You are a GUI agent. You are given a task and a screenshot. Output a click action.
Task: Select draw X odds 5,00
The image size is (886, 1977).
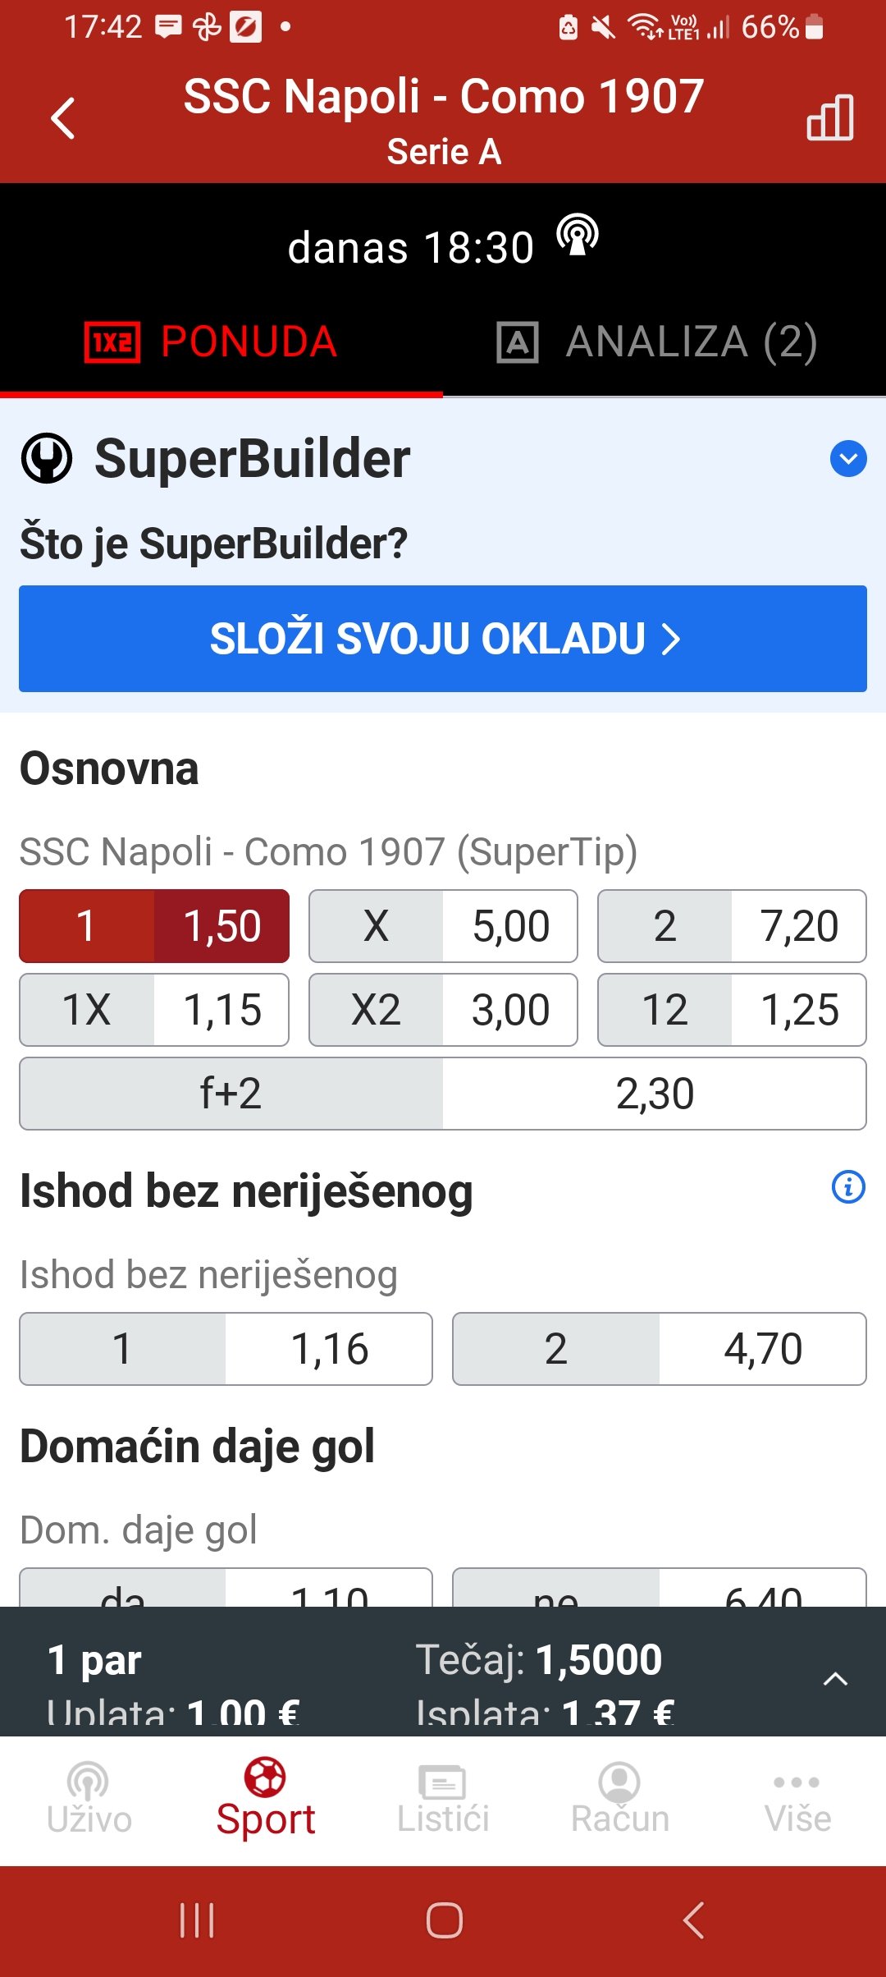coord(443,926)
